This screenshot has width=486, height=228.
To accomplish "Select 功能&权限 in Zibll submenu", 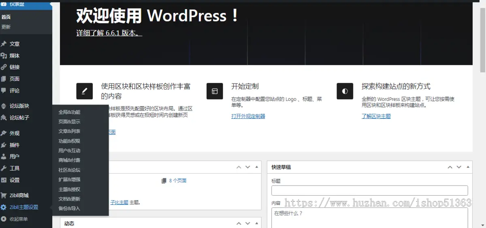I will pyautogui.click(x=69, y=141).
